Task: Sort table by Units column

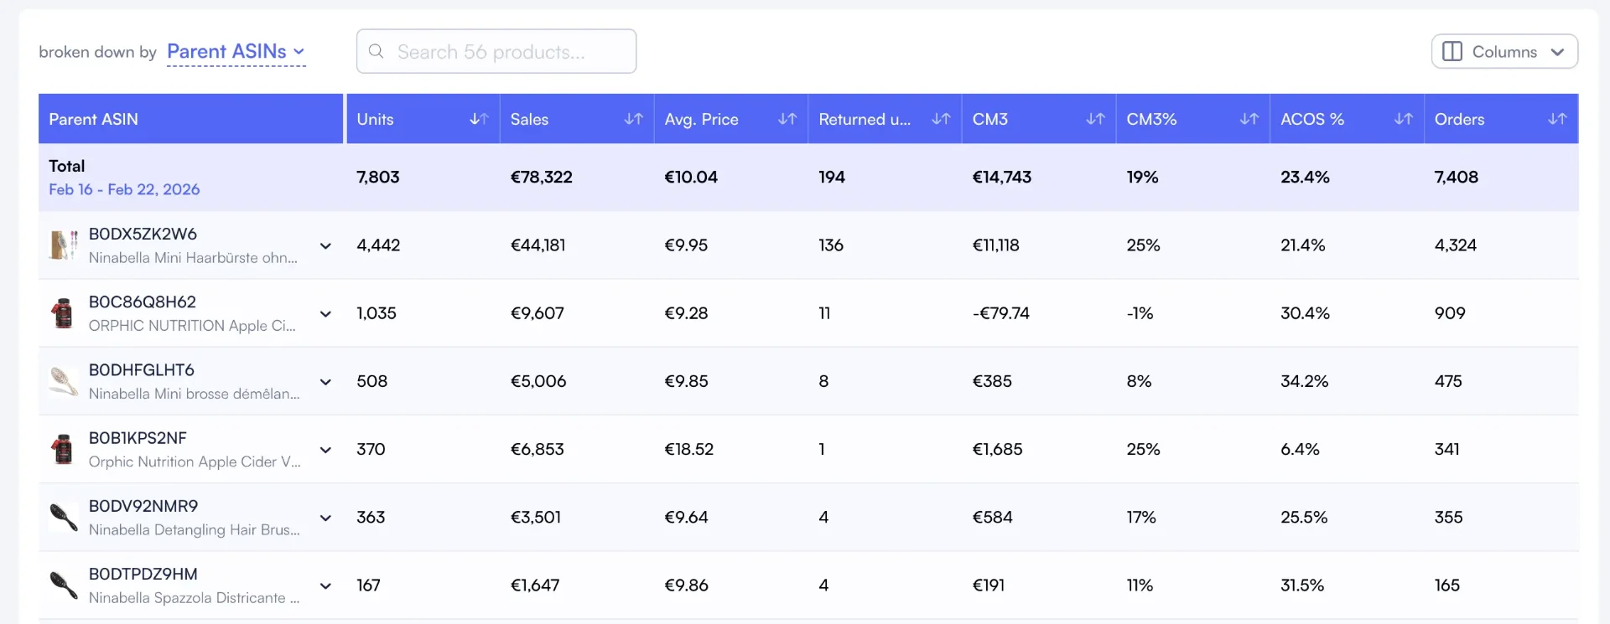Action: pyautogui.click(x=479, y=119)
